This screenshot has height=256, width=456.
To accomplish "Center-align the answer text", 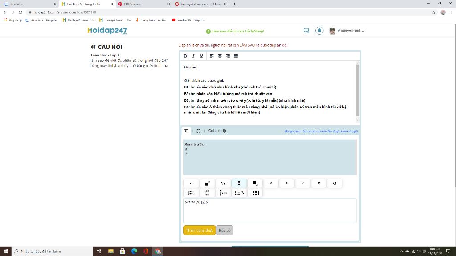I will (220, 56).
